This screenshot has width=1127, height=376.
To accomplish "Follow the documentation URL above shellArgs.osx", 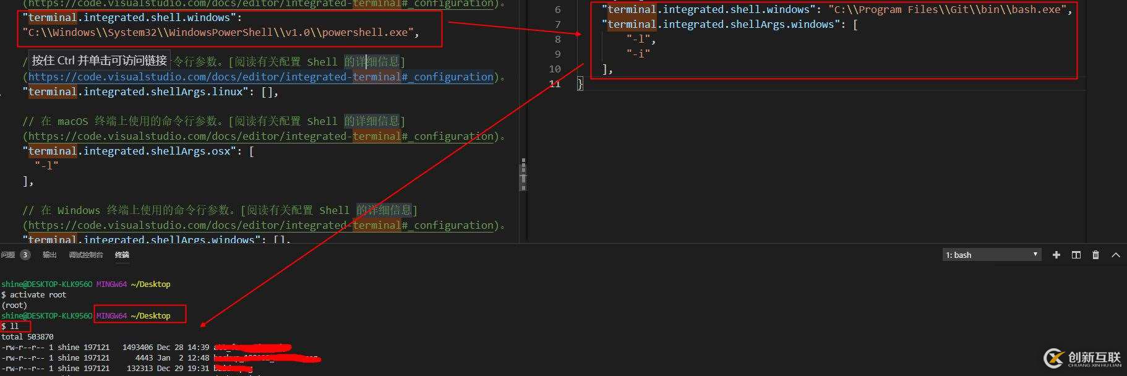I will pyautogui.click(x=260, y=137).
